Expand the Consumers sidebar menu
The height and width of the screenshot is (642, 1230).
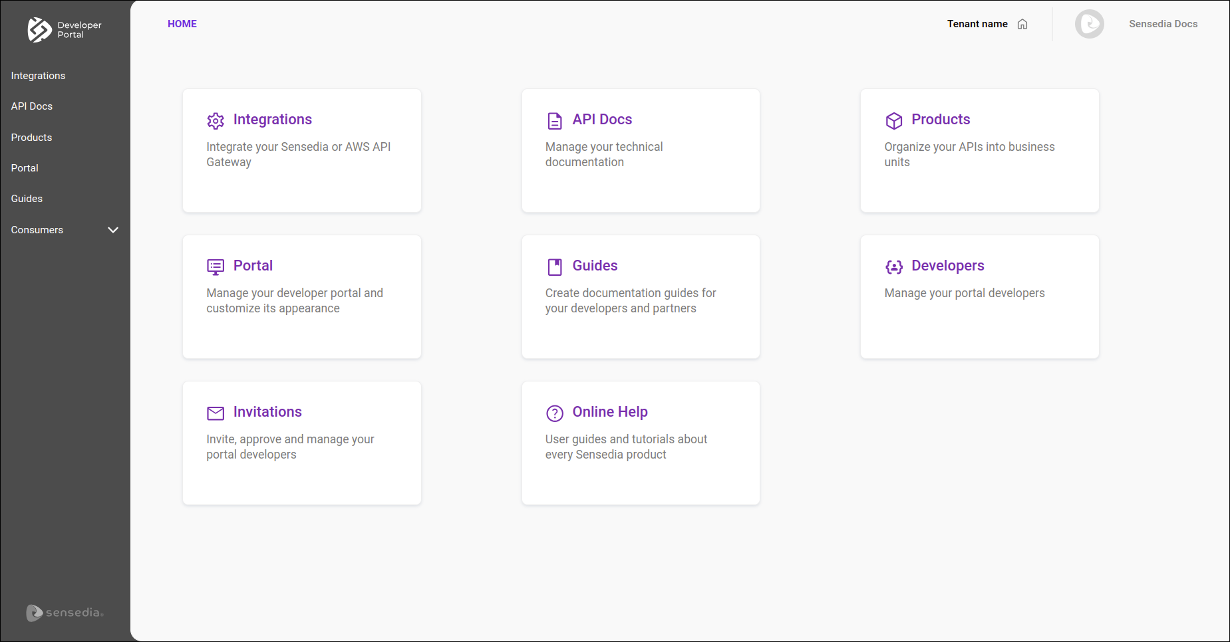(x=113, y=229)
